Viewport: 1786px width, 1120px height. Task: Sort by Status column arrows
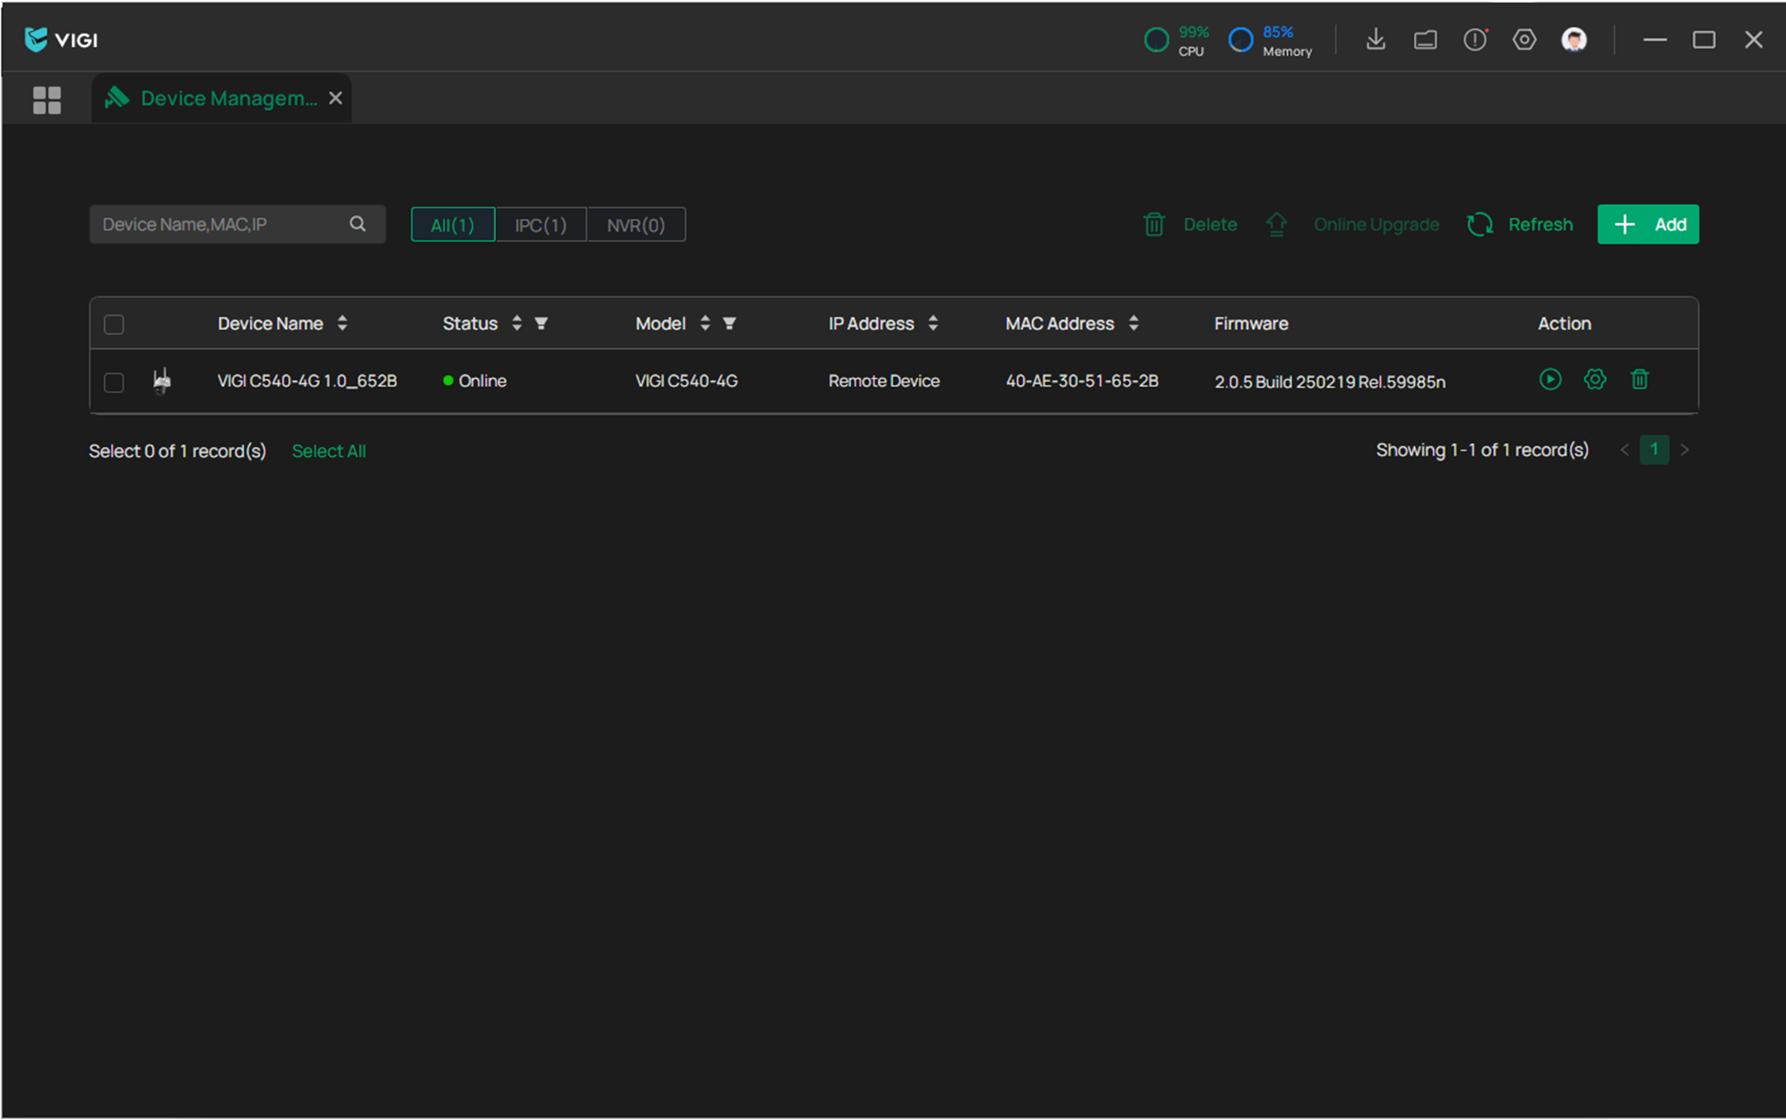click(x=516, y=323)
